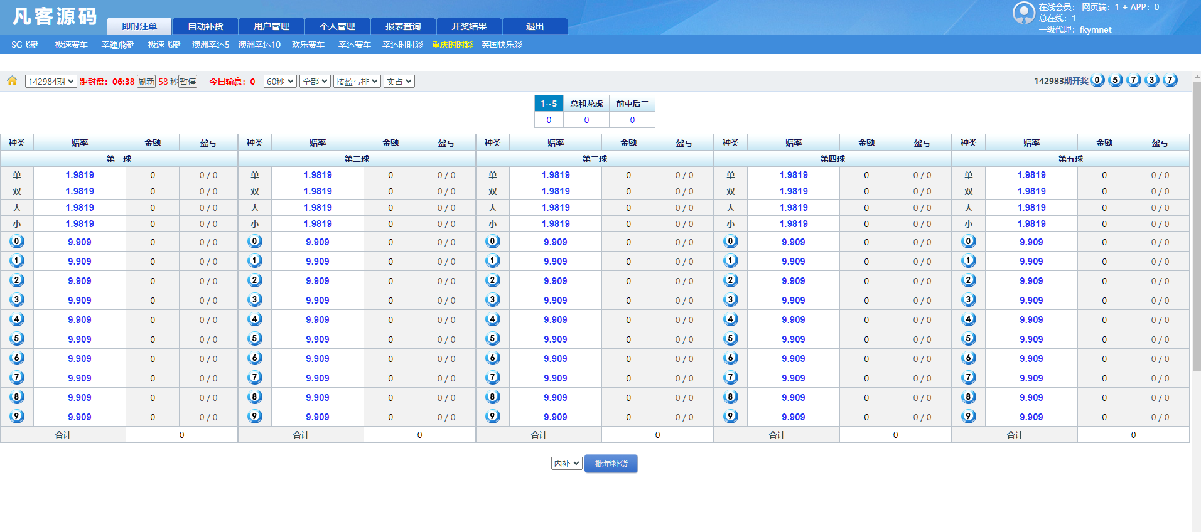Click ball 0 icon in 第一球 column
Screen dimensions: 1201x532
(x=17, y=242)
